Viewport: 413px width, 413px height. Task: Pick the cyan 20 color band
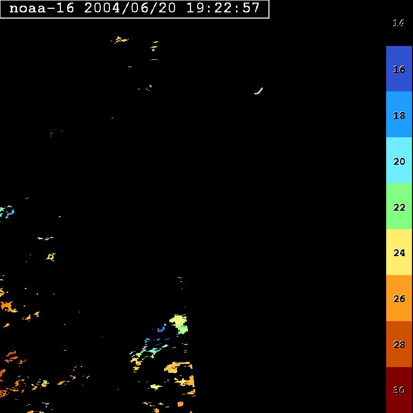pos(399,161)
